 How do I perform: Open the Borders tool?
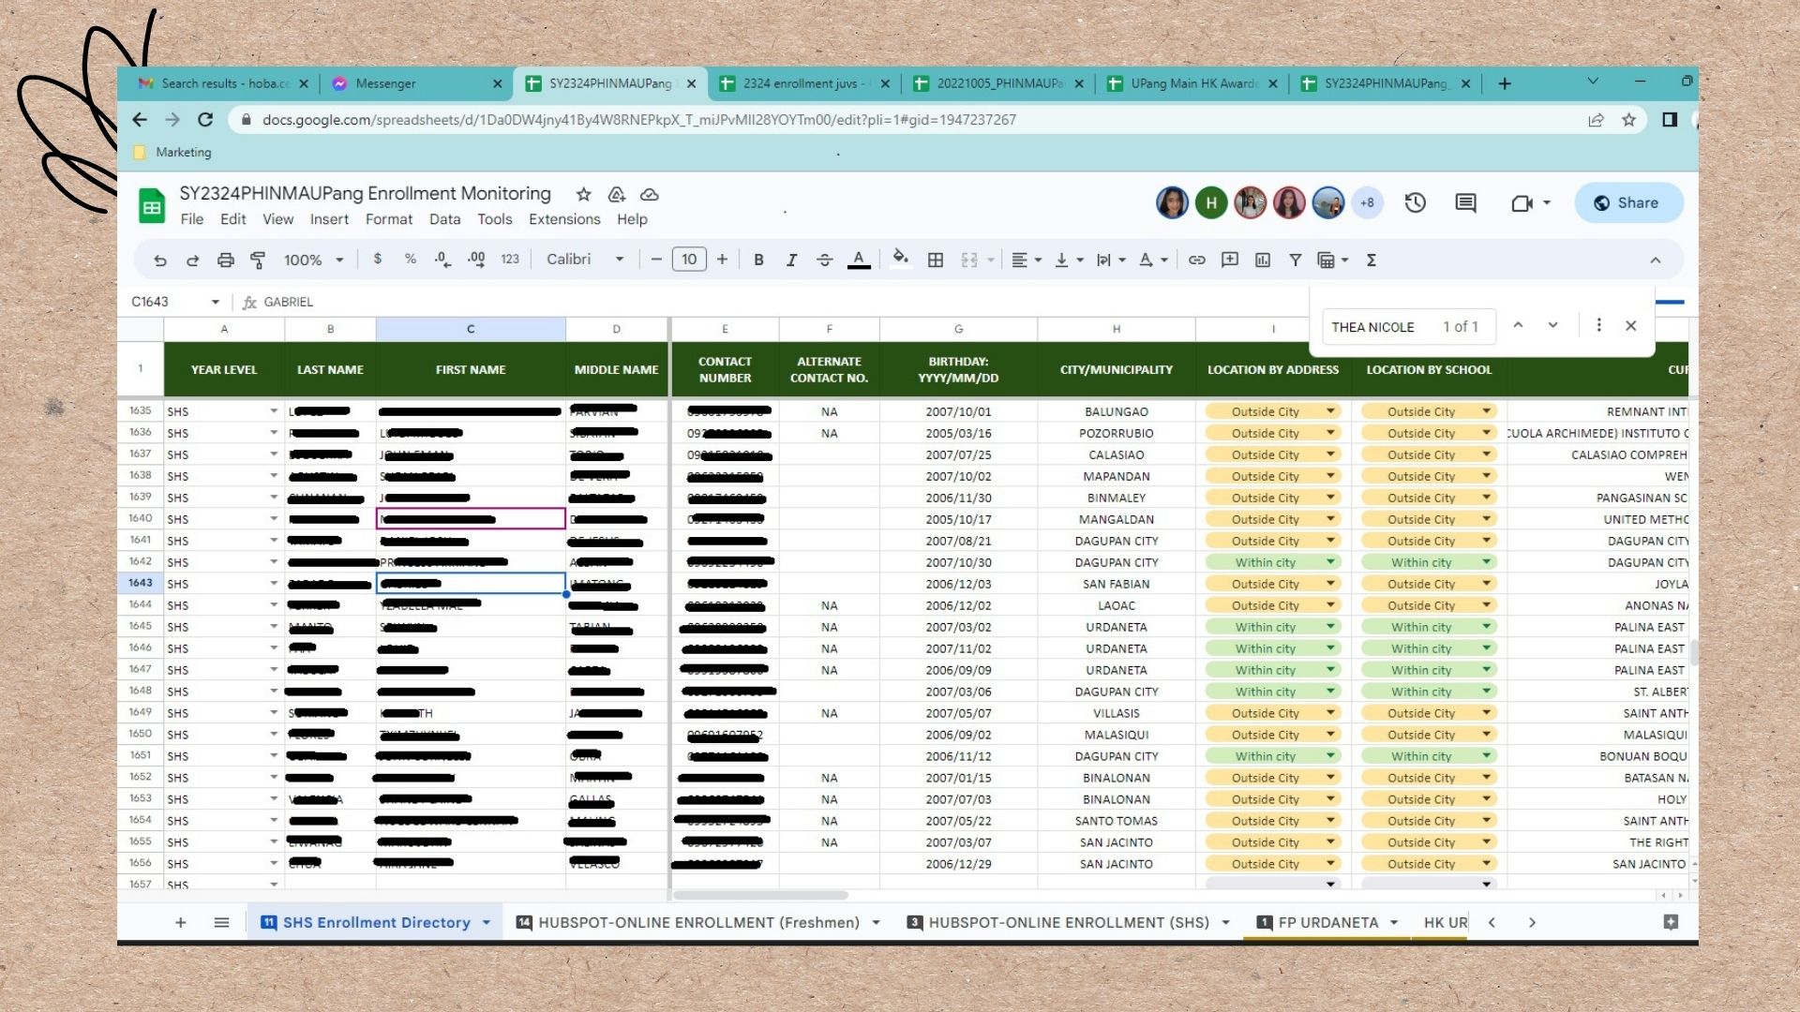tap(936, 260)
